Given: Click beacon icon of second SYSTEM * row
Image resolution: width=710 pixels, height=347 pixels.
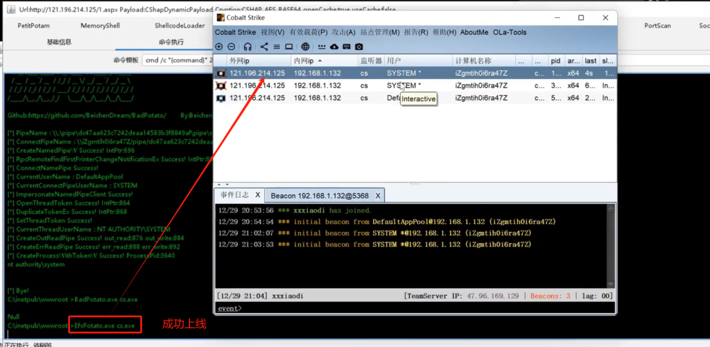Looking at the screenshot, I should coord(221,85).
